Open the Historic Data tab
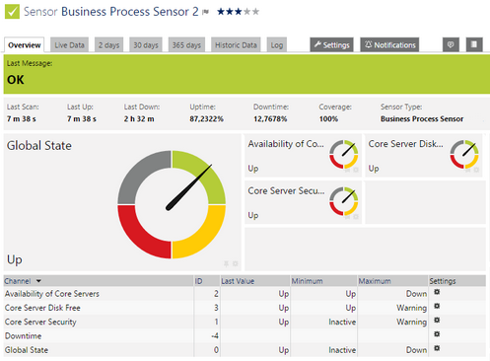 (x=236, y=45)
